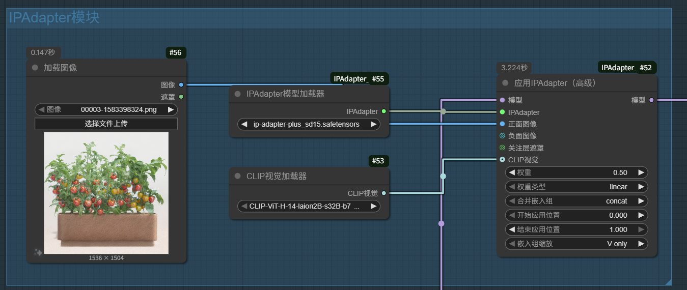
Task: Select next image with the right arrow
Action: coord(171,109)
